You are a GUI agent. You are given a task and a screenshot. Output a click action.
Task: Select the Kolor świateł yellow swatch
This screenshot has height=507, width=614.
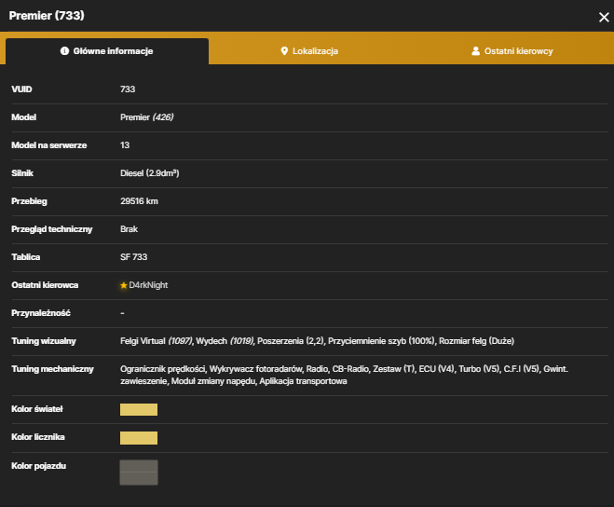pos(139,409)
